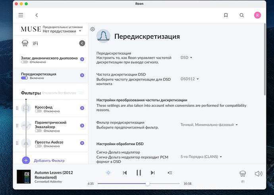The image size is (274, 195).
Task: Click Настройки обработки DSD heading
Action: (120, 144)
